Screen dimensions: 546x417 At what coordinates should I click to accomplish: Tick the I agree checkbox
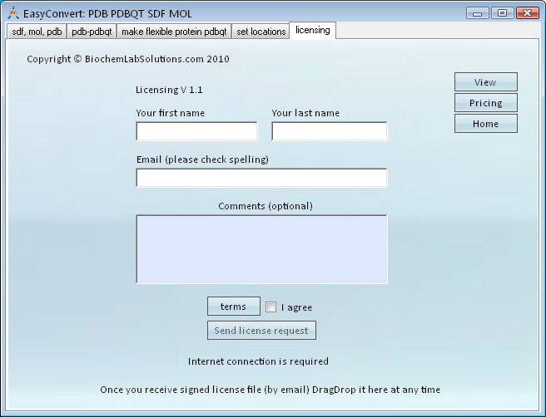[x=271, y=307]
